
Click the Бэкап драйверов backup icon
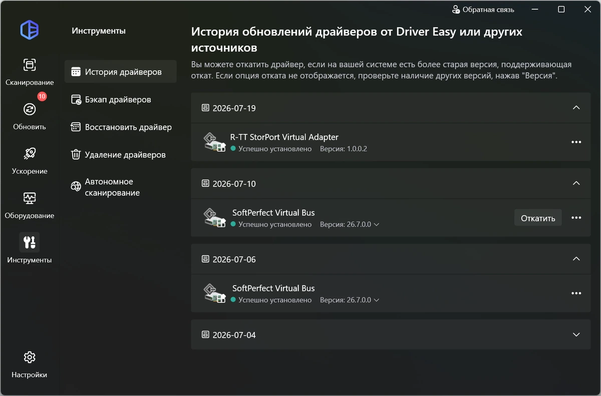coord(76,99)
